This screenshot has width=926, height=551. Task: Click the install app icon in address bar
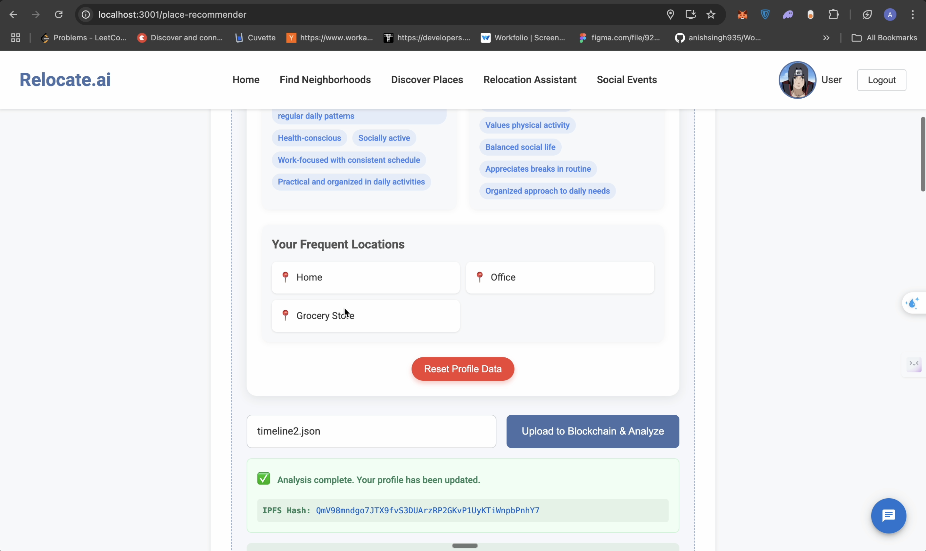691,14
